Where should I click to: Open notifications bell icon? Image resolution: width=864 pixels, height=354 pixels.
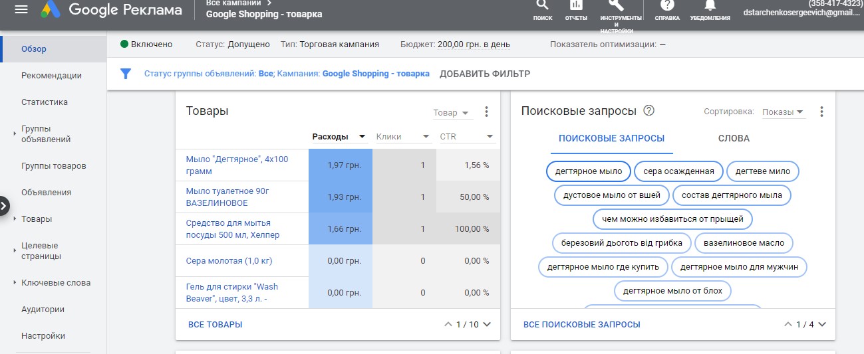[710, 6]
